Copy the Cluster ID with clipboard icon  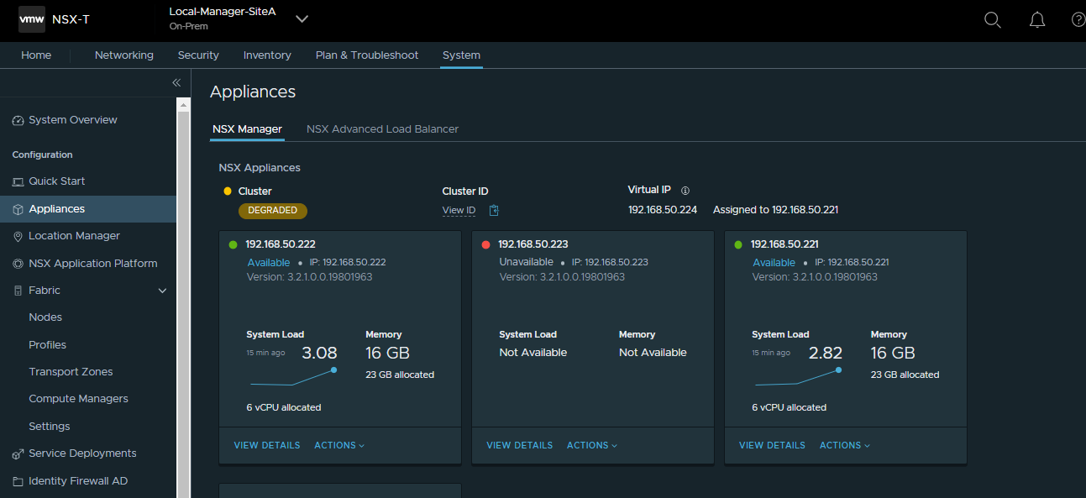click(x=494, y=211)
